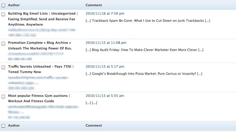Open the tonedtummynow.com traffic-secrets link
Viewport: 236px width, 132px height.
coord(38,80)
